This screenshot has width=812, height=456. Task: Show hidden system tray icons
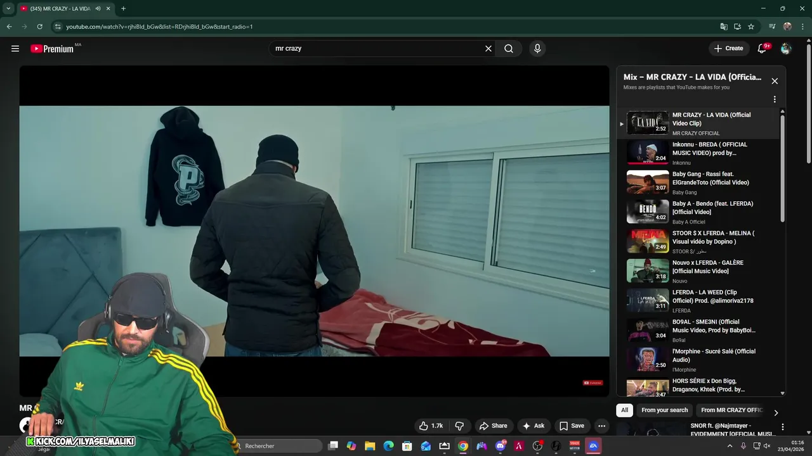730,446
